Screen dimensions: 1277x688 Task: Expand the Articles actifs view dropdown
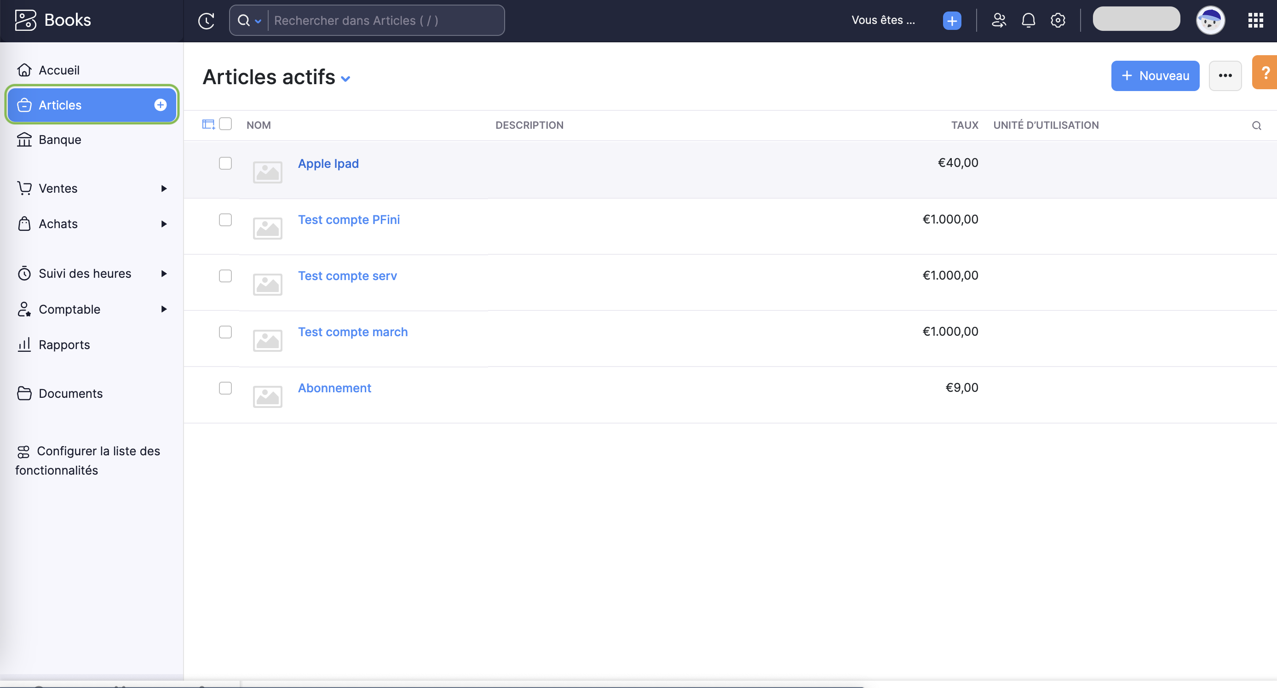345,79
